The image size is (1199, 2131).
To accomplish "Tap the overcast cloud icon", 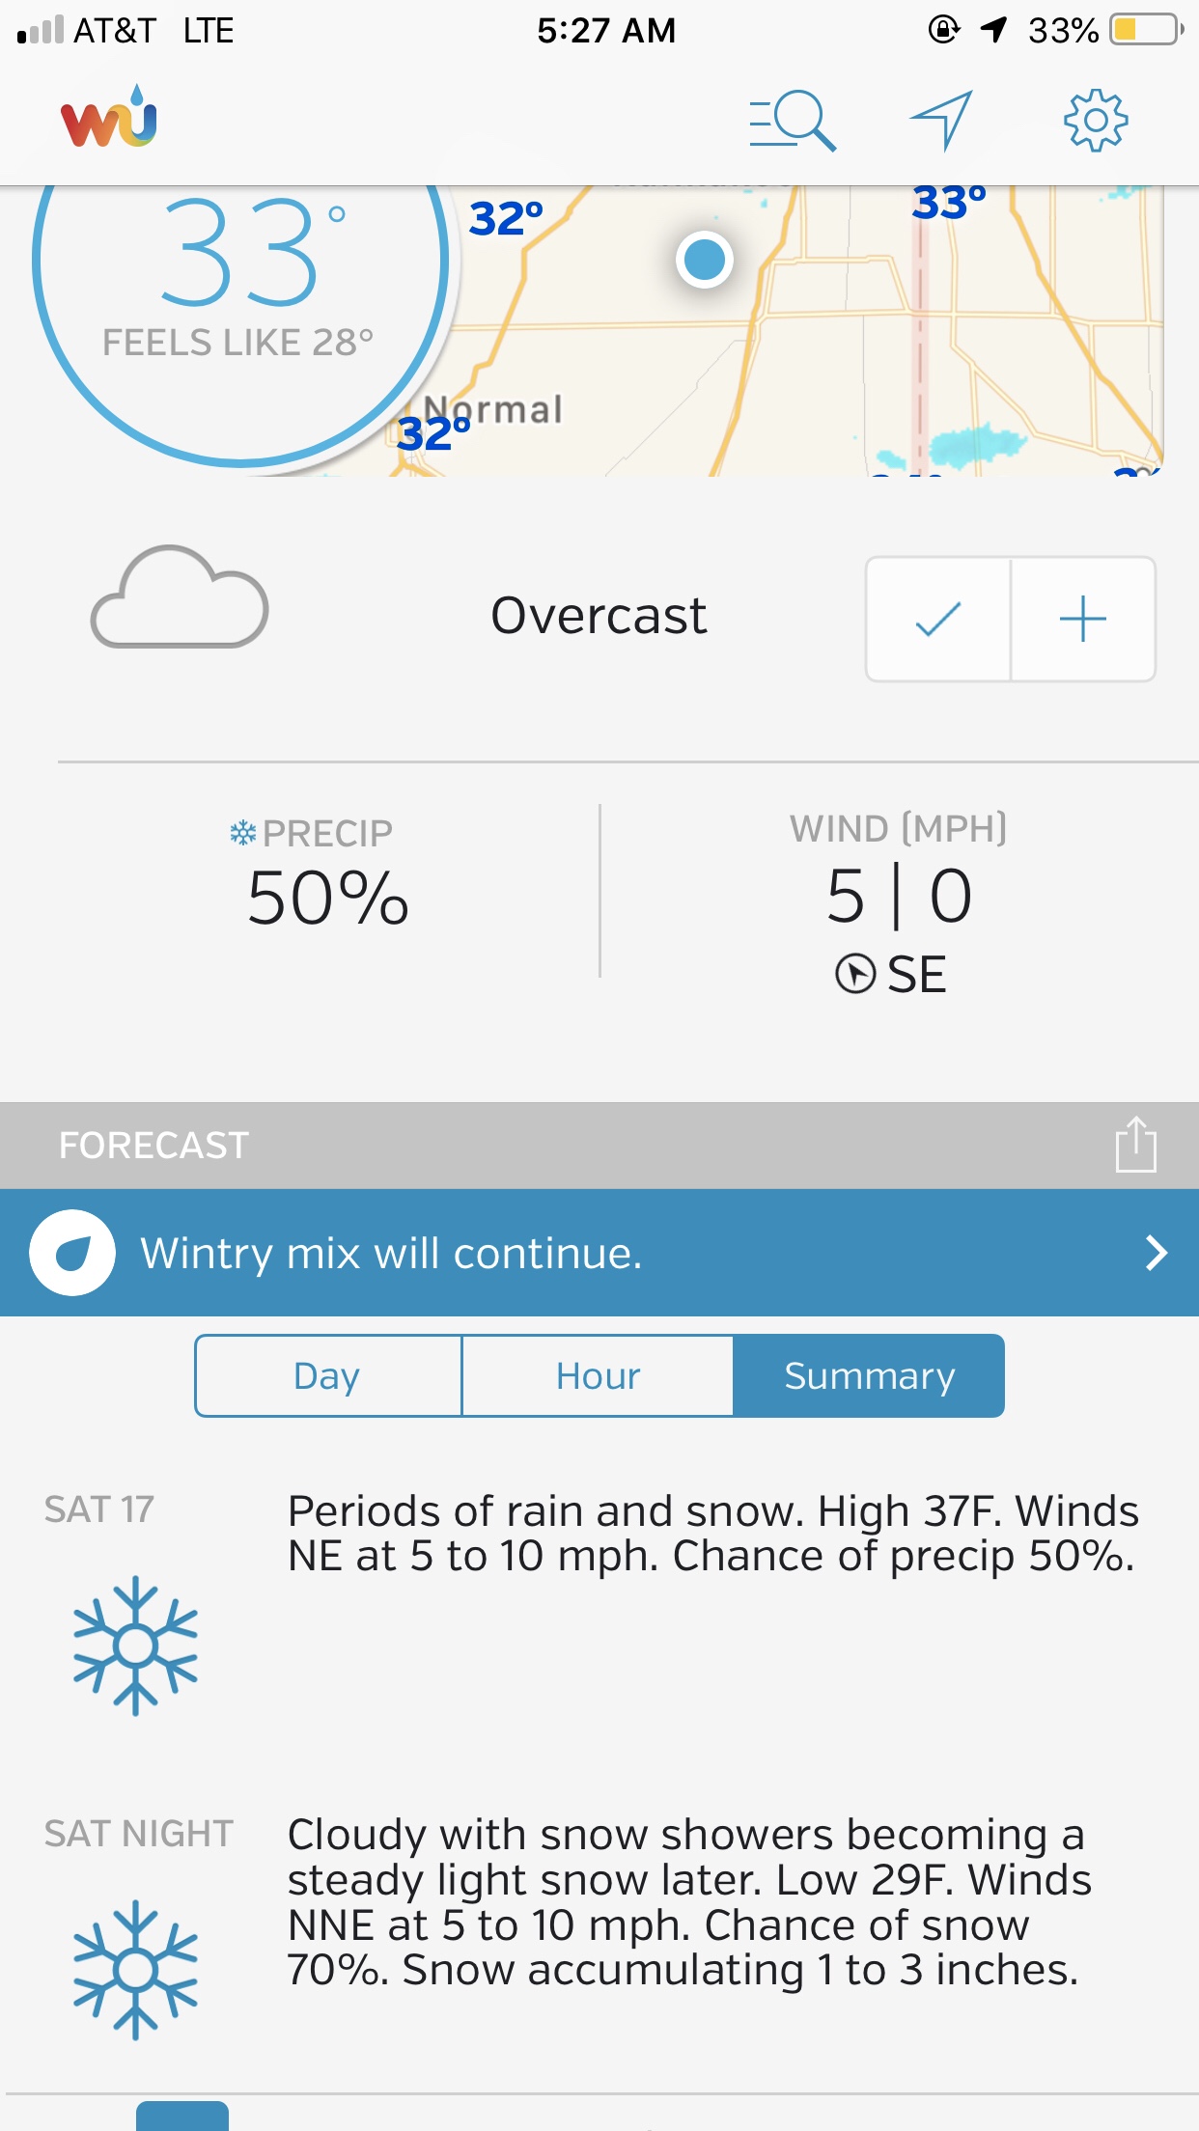I will pos(180,598).
